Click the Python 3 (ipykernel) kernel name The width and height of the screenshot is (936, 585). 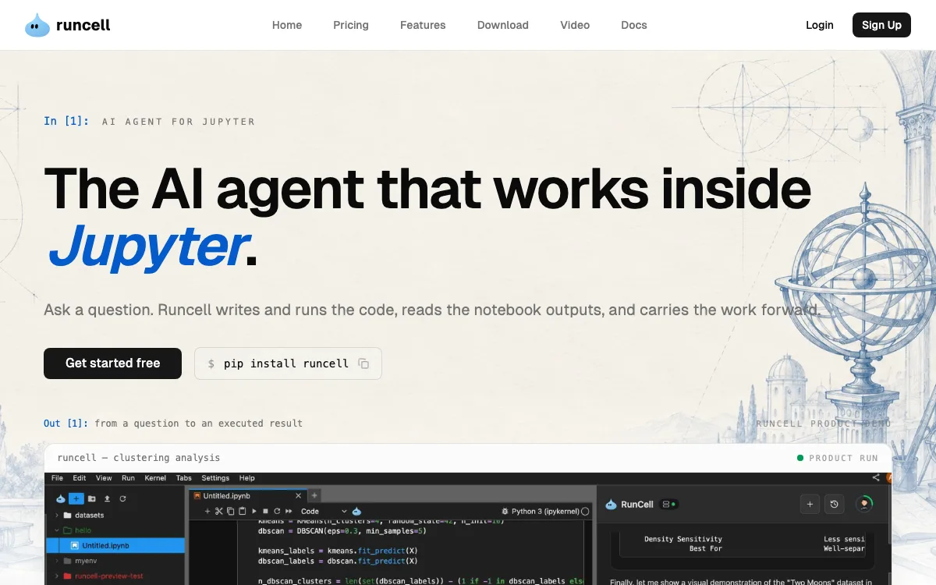click(x=545, y=512)
